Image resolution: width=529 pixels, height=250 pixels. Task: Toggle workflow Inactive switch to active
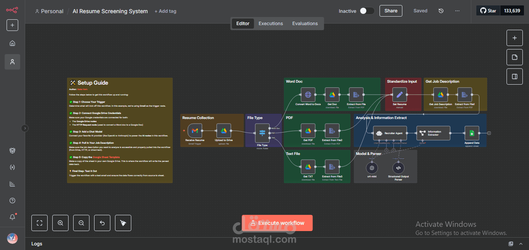click(367, 11)
